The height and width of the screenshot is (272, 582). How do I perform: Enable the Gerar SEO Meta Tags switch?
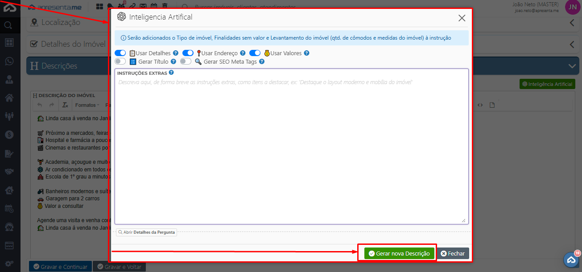coord(186,61)
